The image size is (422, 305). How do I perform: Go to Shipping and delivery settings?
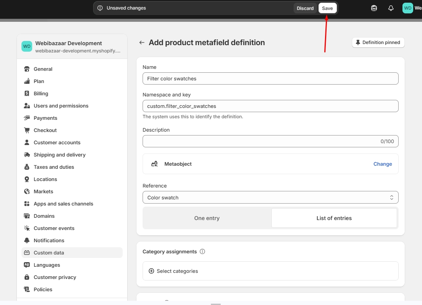pyautogui.click(x=59, y=155)
